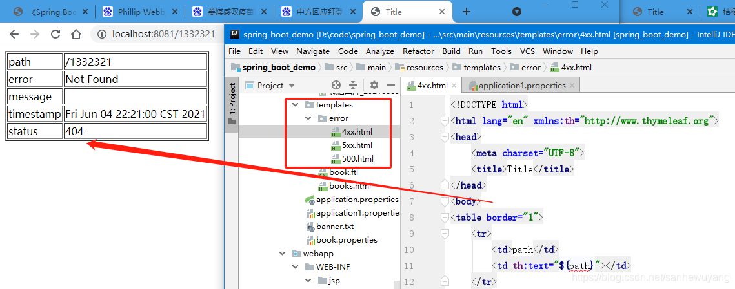The height and width of the screenshot is (289, 735).
Task: Open Chrome profile dropdown circle icon
Action: click(516, 12)
